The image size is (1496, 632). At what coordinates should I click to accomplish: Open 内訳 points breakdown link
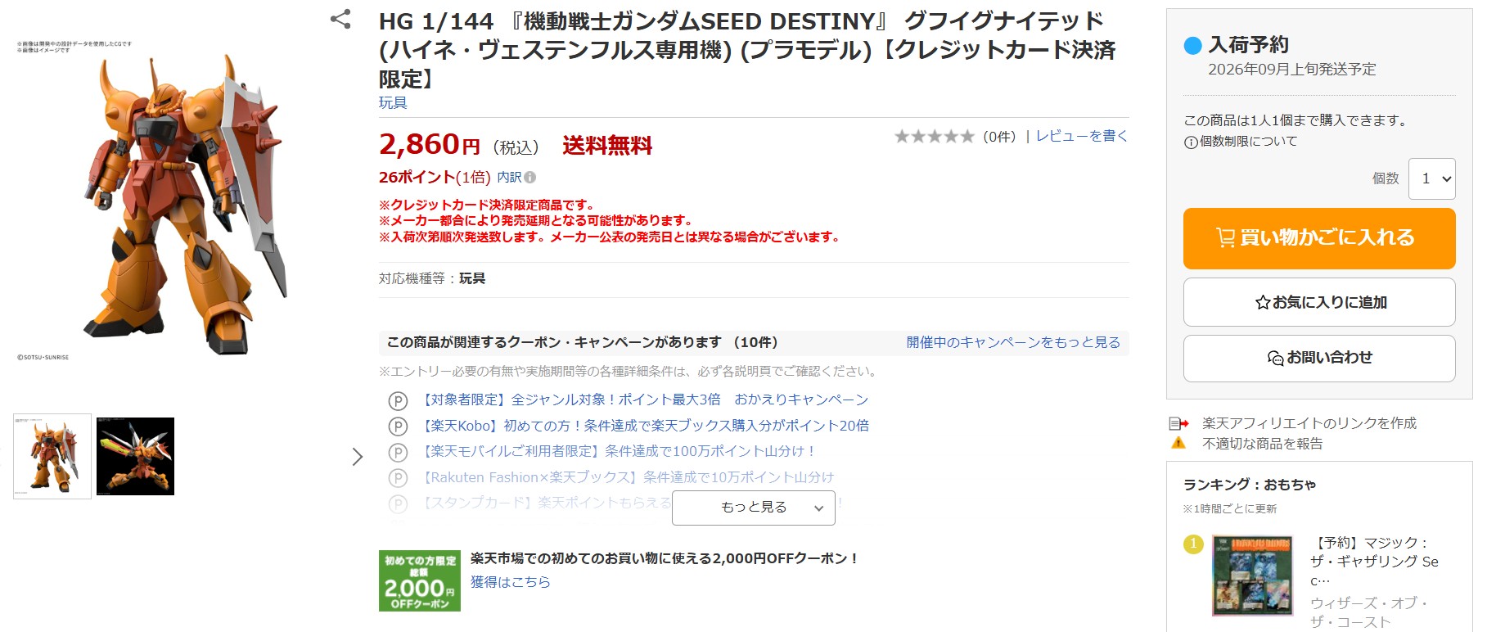pyautogui.click(x=509, y=177)
